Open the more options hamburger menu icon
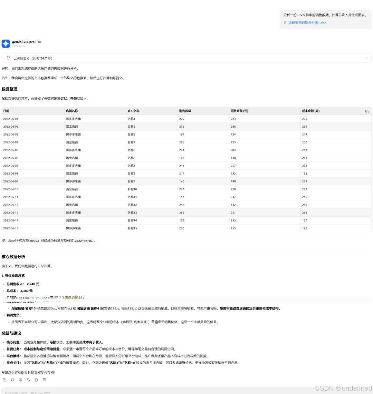The width and height of the screenshot is (373, 394). [44, 380]
